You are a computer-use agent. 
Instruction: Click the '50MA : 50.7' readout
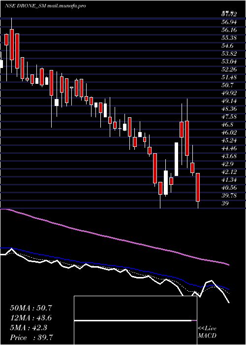[x=31, y=308]
